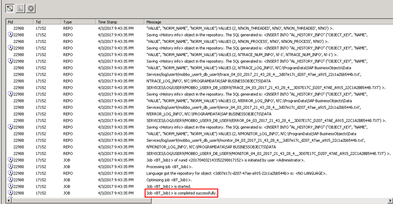393x204 pixels.
Task: Switch to the Monitor log icon
Action: pyautogui.click(x=20, y=9)
